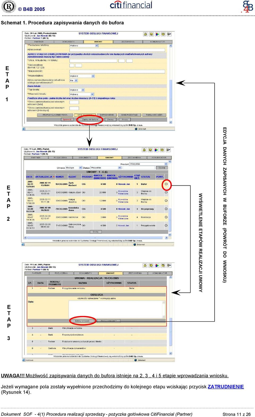Switch to KOMUNIKATOR tab in Etap 3 screenshot

point(160,273)
